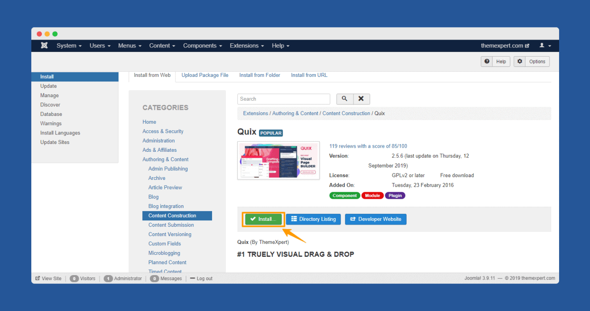Image resolution: width=590 pixels, height=311 pixels.
Task: Click the themexpert.com site link
Action: [x=505, y=46]
